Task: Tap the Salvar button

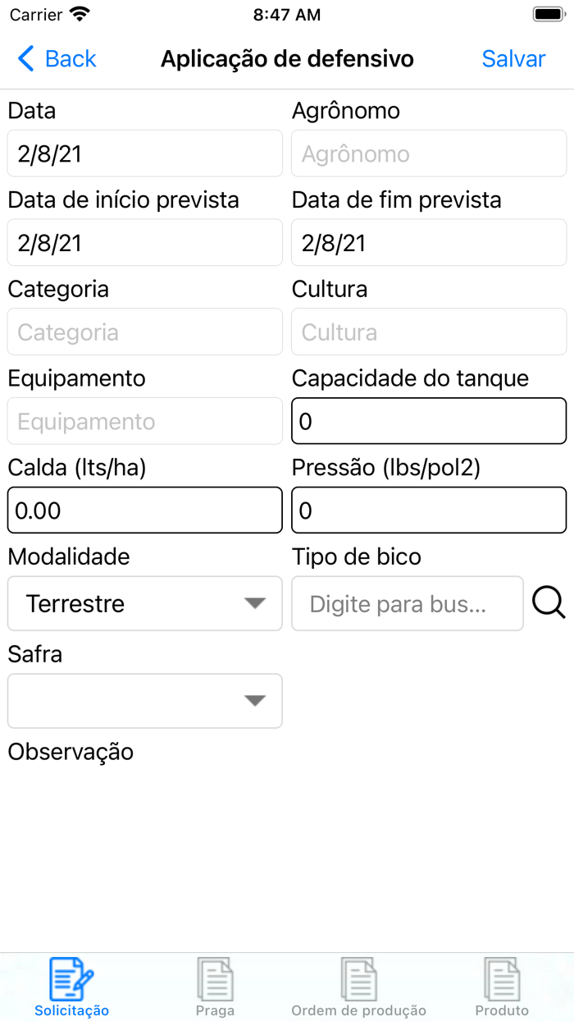Action: click(x=512, y=58)
